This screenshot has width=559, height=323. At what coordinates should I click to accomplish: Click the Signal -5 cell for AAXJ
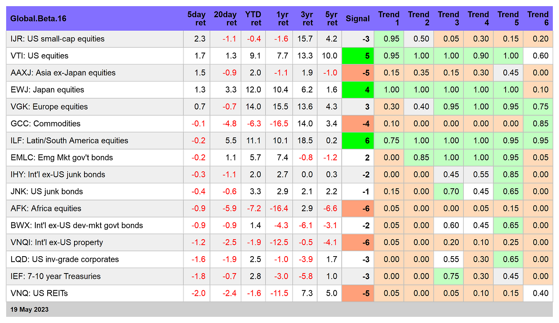point(358,73)
